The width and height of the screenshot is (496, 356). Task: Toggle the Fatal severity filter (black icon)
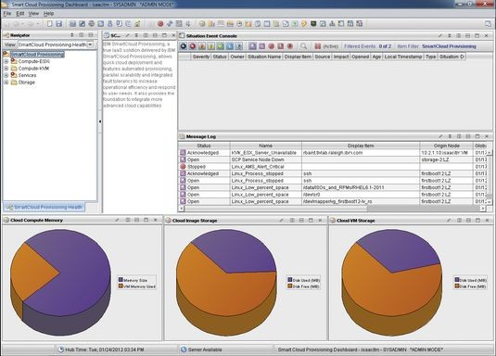click(x=184, y=46)
